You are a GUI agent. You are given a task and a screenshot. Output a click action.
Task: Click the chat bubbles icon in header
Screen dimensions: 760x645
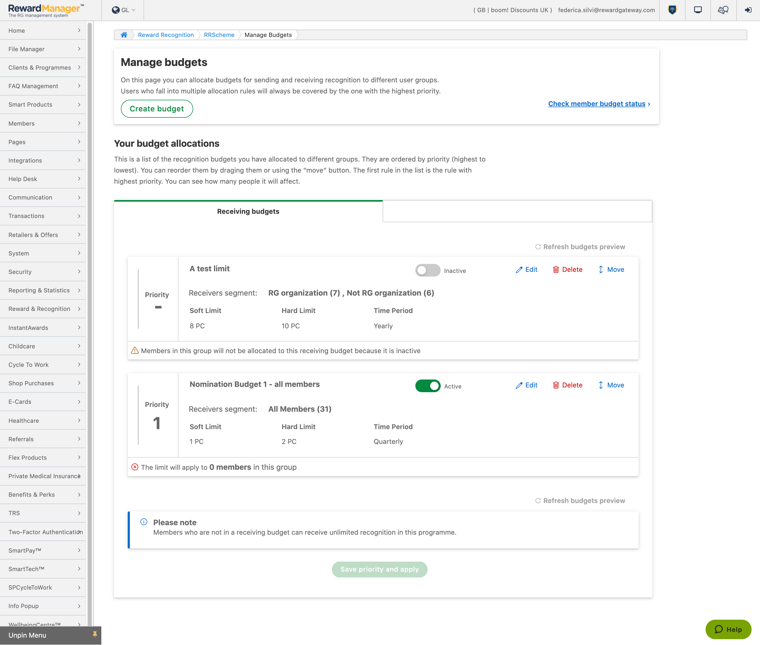pos(723,10)
